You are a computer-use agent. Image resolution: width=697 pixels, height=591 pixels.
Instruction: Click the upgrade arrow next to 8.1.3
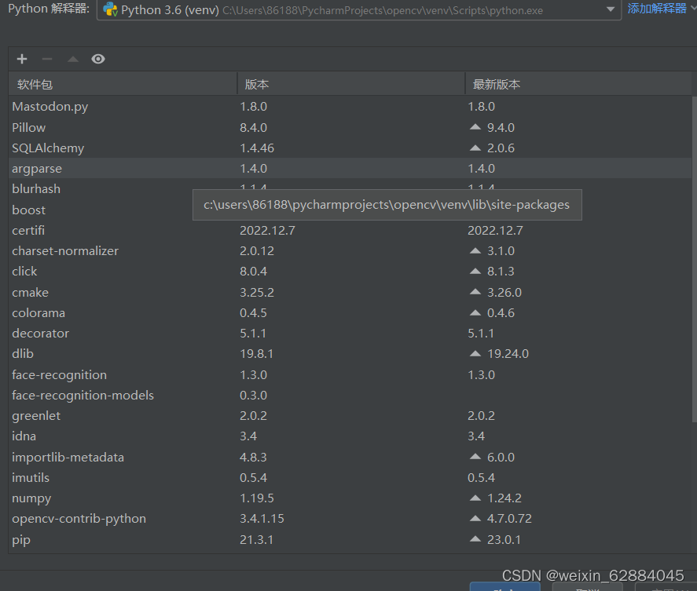coord(475,271)
